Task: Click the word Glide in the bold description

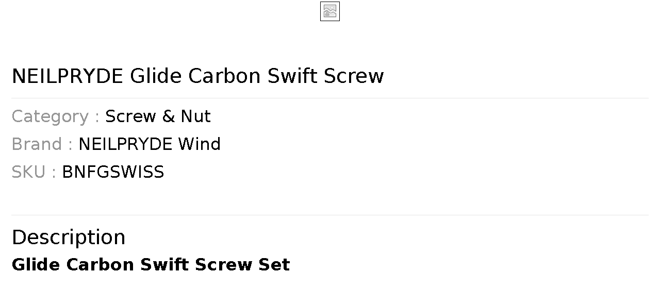Action: [36, 265]
